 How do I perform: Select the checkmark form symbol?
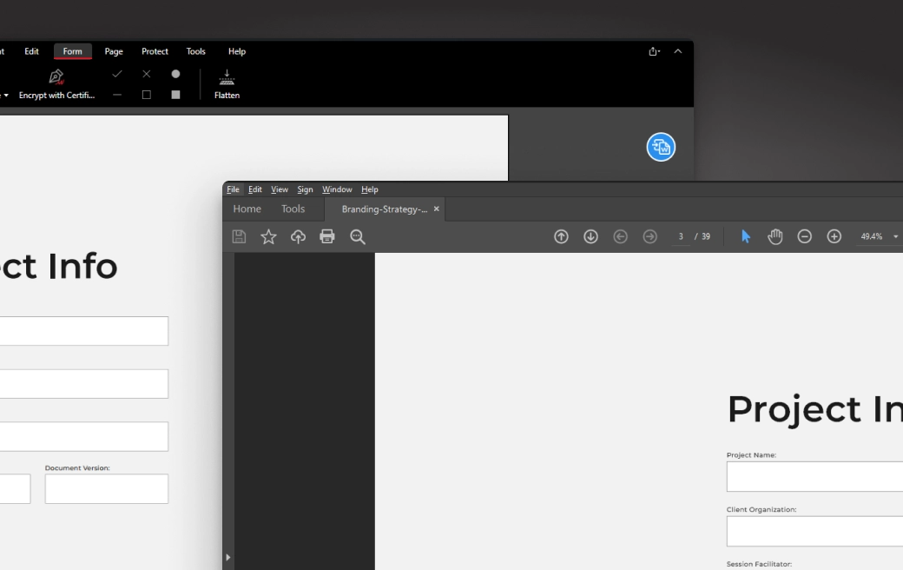[117, 74]
